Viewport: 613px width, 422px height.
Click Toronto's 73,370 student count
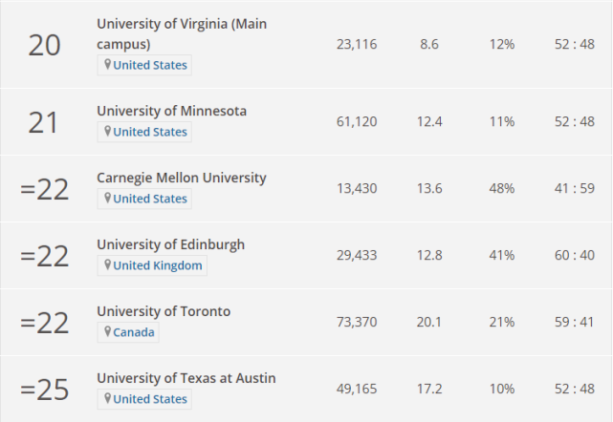click(357, 323)
